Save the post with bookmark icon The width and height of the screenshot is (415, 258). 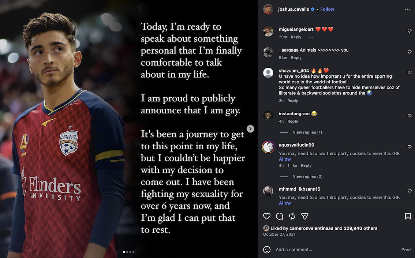408,216
